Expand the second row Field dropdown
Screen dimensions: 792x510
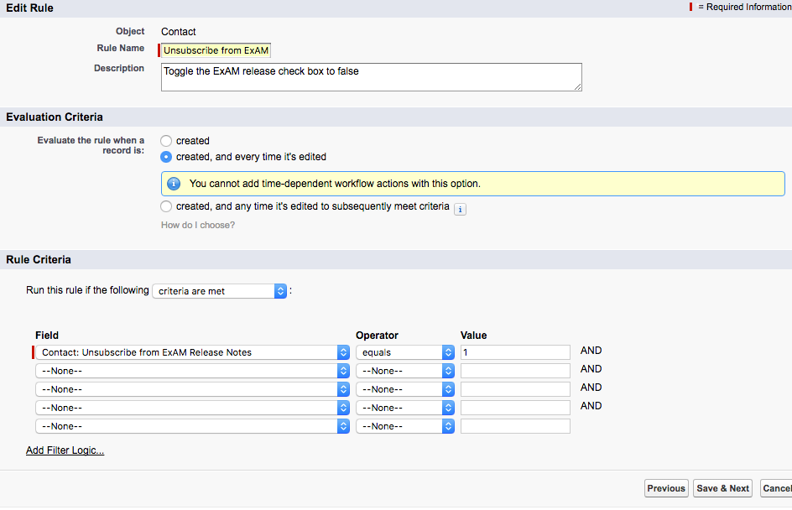coord(192,371)
